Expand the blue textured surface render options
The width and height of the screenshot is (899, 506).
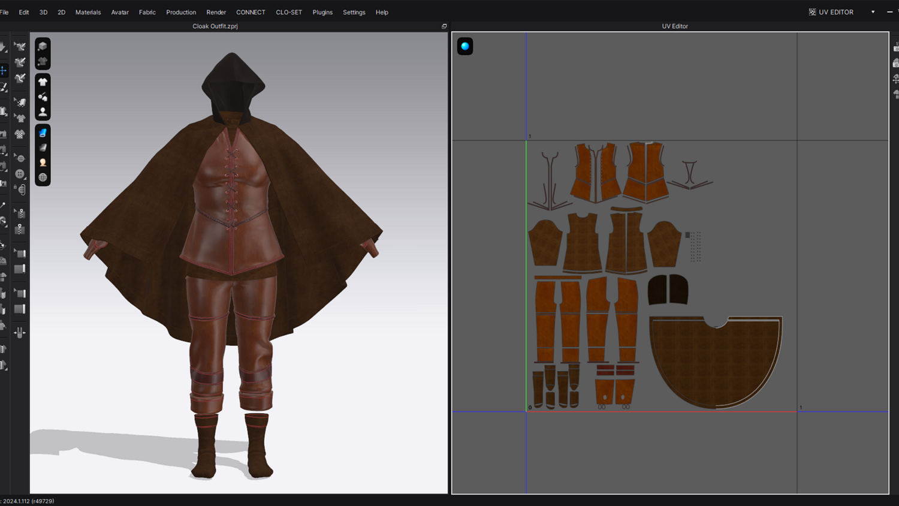click(x=43, y=132)
